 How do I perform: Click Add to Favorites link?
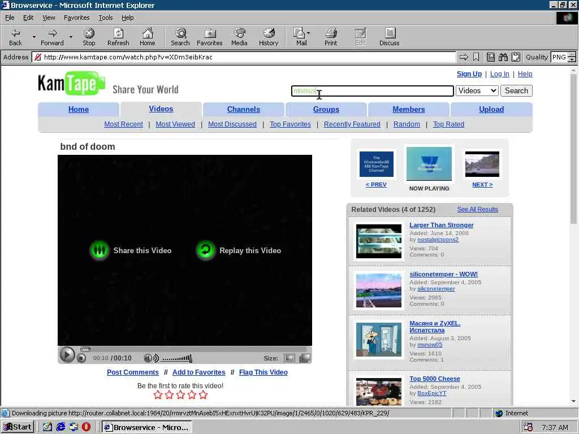point(198,372)
